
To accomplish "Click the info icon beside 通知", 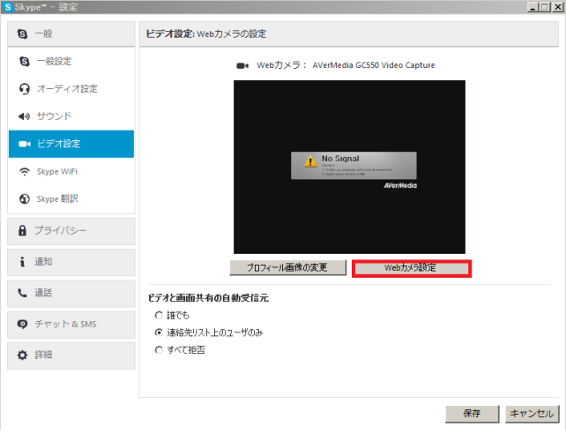I will (x=22, y=262).
